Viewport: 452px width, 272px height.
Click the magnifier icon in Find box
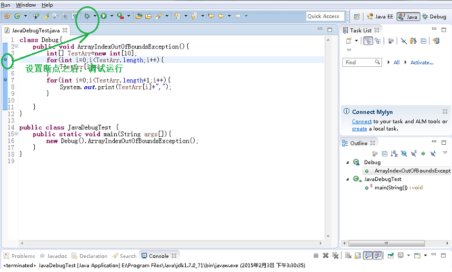377,62
